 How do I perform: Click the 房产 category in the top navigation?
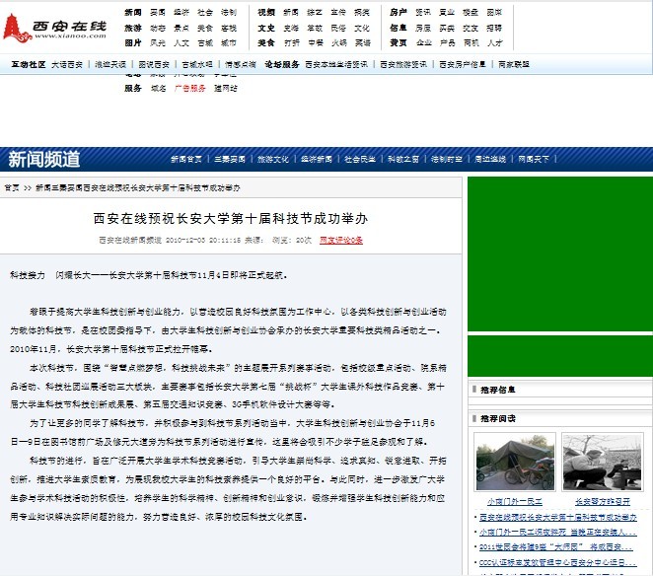coord(398,12)
